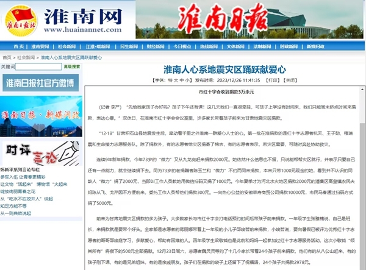Click the main headline 淮南人心系地震灾区踊跃献爱心

tap(224, 69)
